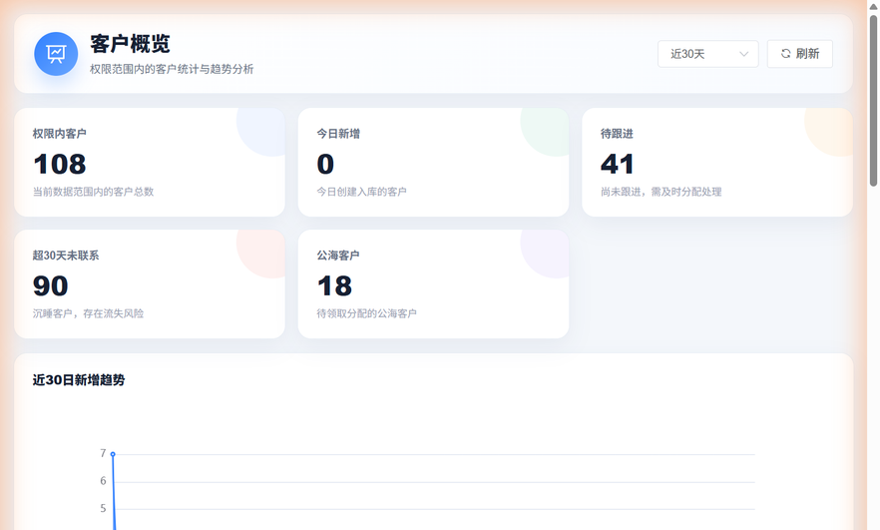Click text 当前数据范围内的客户总数
880x530 pixels.
pyautogui.click(x=93, y=192)
